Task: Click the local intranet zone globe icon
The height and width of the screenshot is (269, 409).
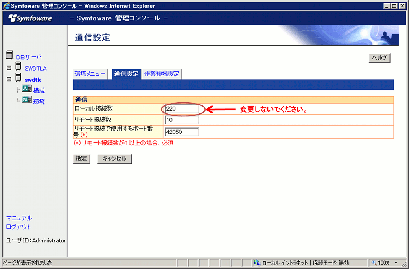Action: coord(258,263)
